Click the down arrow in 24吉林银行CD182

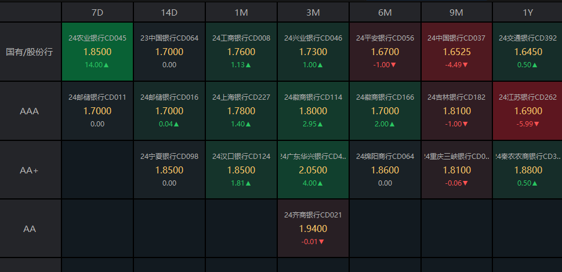[465, 124]
